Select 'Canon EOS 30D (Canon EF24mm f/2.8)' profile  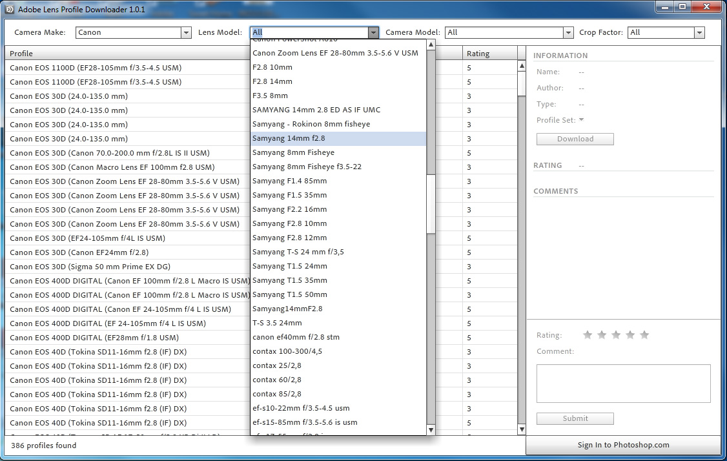127,252
